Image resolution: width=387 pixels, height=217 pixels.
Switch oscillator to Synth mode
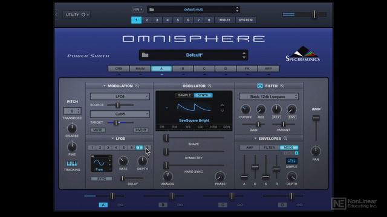203,95
